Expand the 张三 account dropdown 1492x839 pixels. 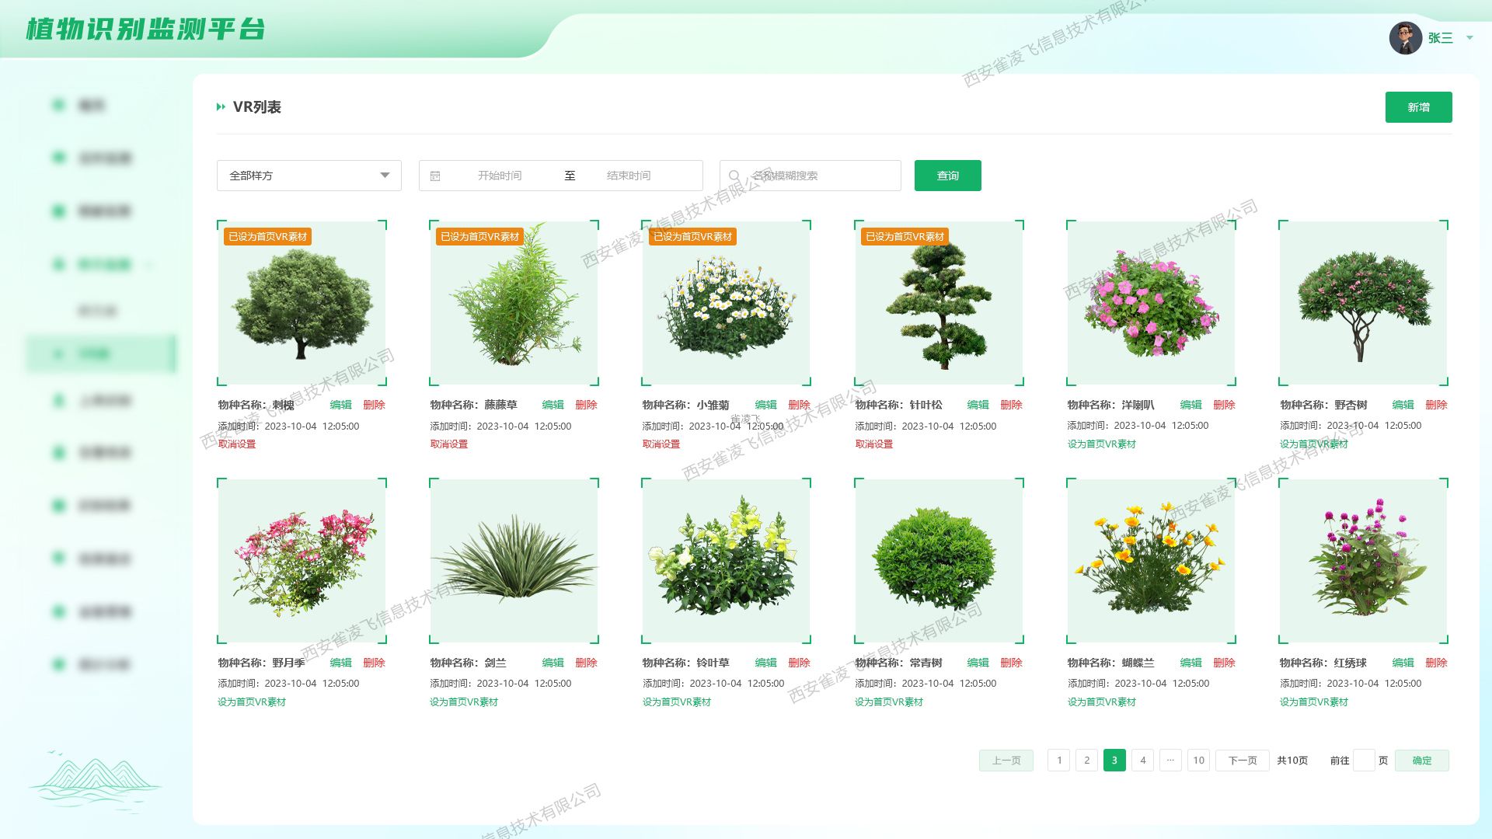point(1471,37)
